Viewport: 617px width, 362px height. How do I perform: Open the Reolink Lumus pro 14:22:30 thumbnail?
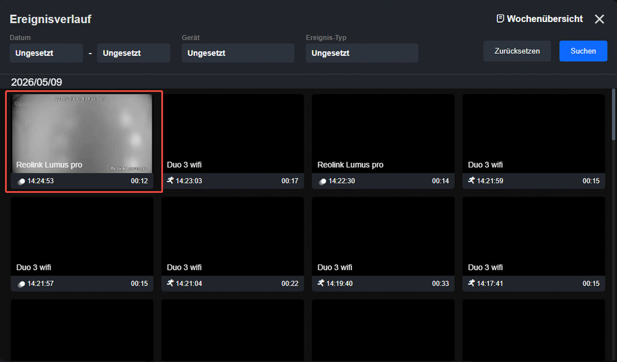[x=383, y=133]
